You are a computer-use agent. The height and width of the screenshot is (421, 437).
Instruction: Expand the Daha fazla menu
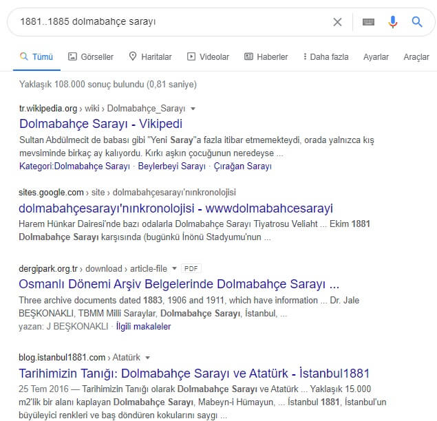[326, 57]
